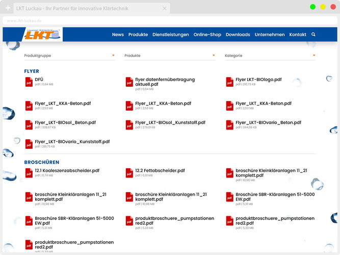Viewport: 340px width, 255px height.
Task: Click the search magnifier icon in navigation
Action: point(313,35)
